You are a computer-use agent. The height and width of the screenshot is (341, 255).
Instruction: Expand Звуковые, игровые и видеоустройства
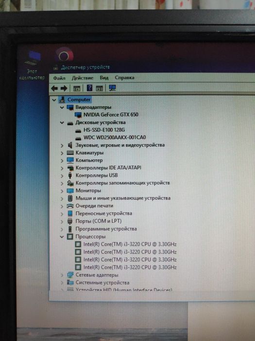[62, 146]
